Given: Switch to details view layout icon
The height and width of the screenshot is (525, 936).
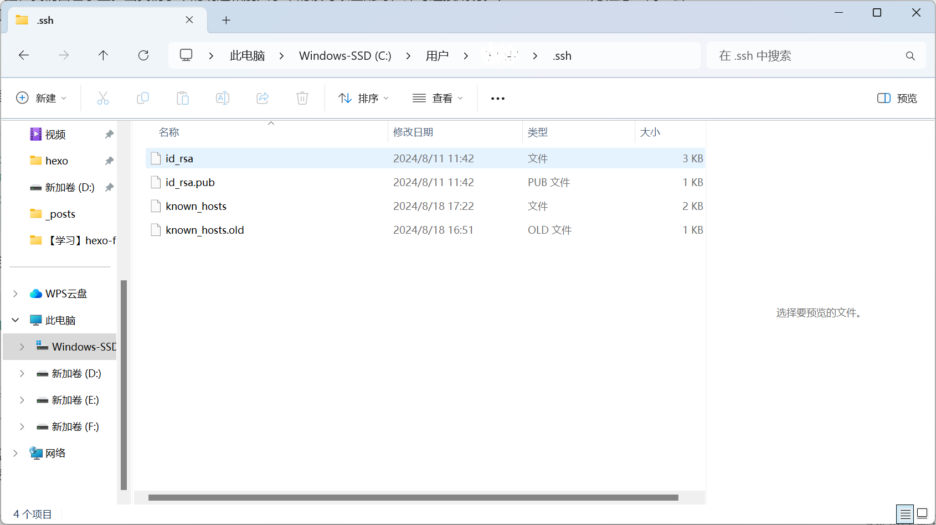Looking at the screenshot, I should 906,514.
